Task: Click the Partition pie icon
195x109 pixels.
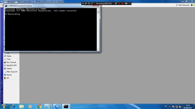Action: click(5, 69)
